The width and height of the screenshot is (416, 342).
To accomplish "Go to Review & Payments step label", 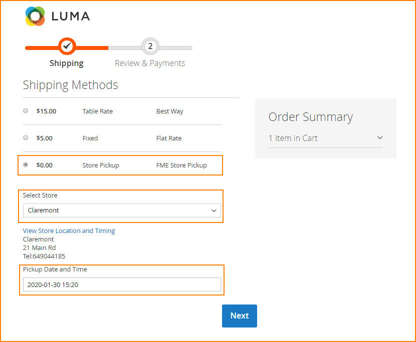I will (150, 63).
